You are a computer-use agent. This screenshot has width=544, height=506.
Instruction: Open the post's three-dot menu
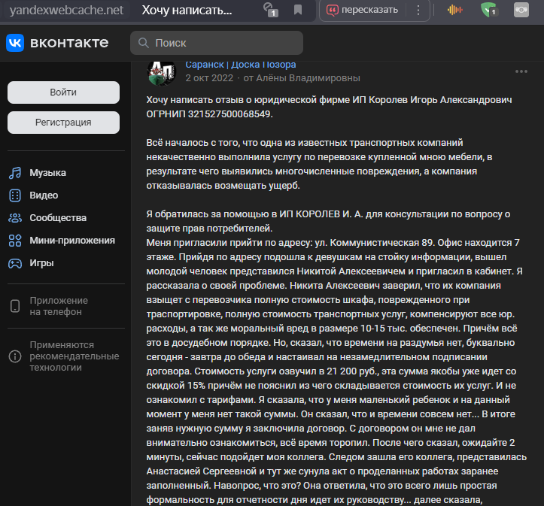point(521,71)
